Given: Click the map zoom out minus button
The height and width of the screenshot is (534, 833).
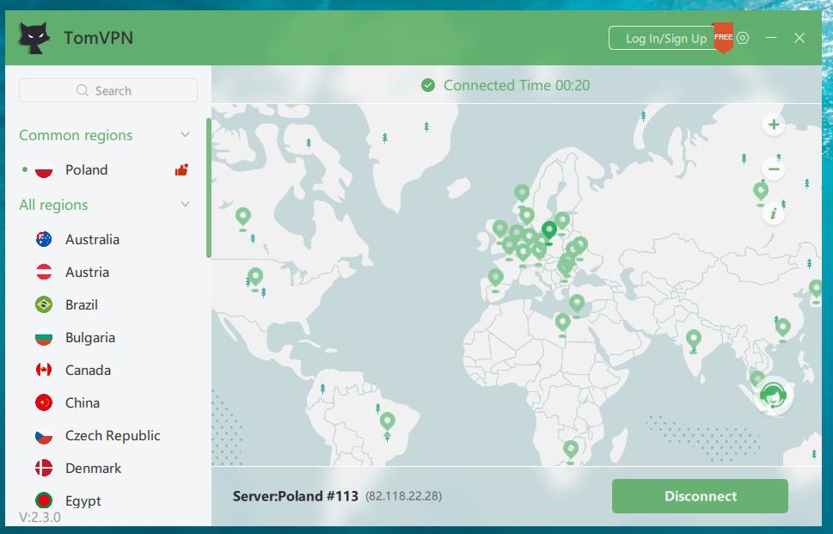Looking at the screenshot, I should coord(774,169).
